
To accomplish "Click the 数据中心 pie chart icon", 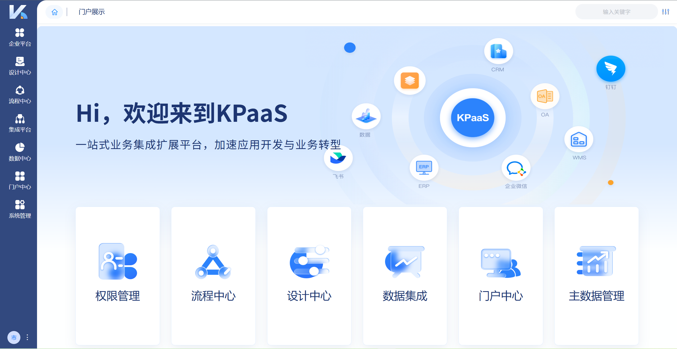I will tap(20, 147).
